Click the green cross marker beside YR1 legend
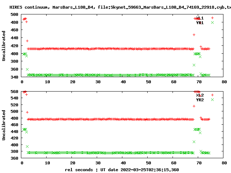 click(212, 23)
